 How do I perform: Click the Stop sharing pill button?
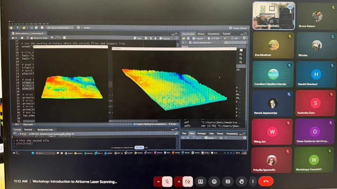[x=139, y=148]
